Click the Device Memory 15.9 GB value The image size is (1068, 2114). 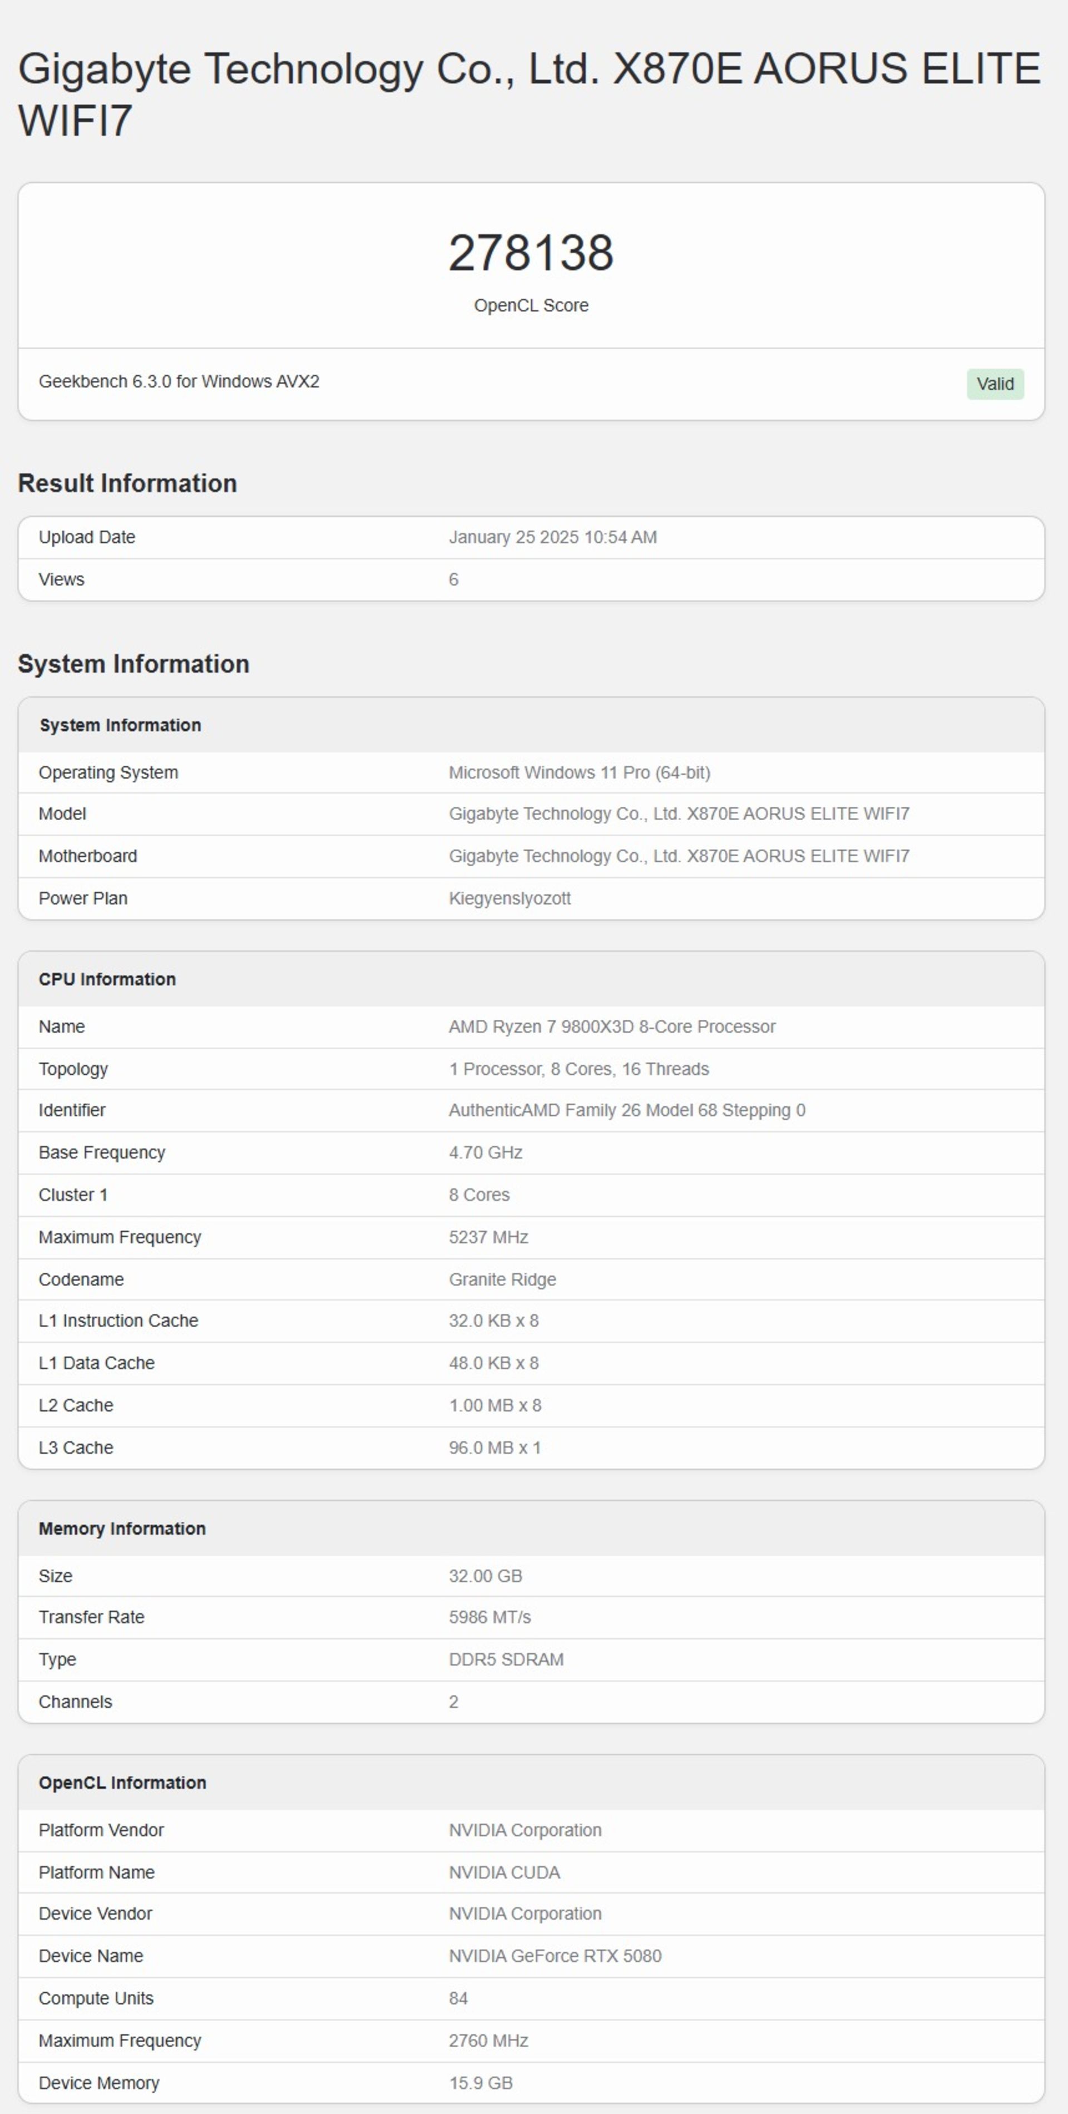[x=480, y=2083]
